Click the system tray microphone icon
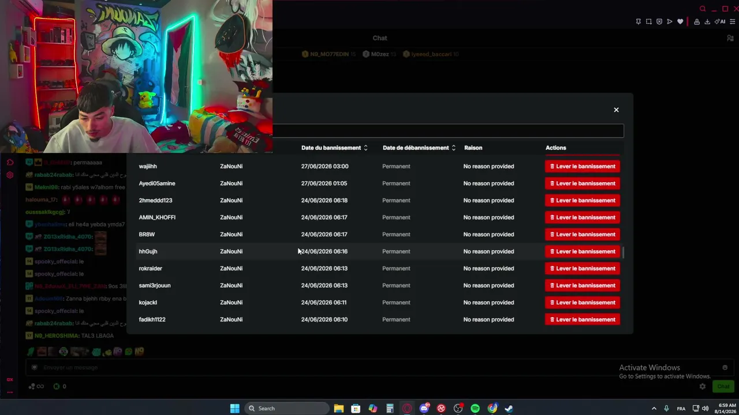This screenshot has width=739, height=415. [667, 409]
